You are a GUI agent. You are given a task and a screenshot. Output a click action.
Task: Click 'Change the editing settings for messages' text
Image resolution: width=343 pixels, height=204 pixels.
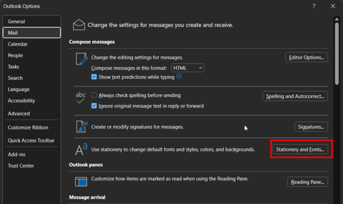pos(137,57)
